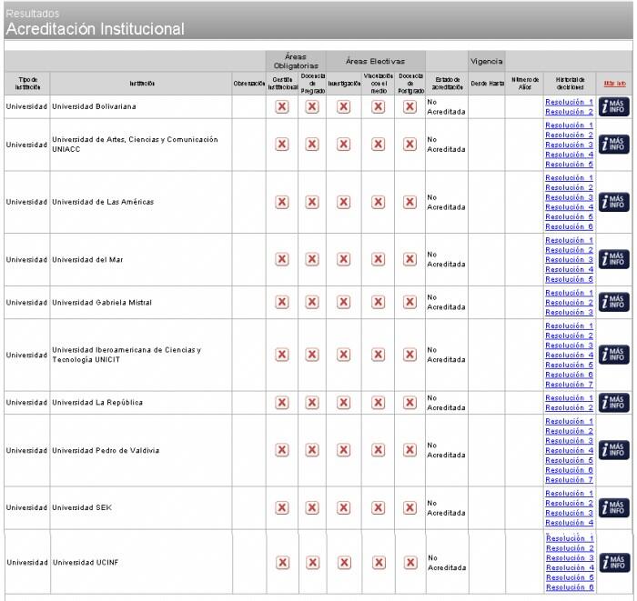Click Vinculación con el medio X for Universidad SEK

click(x=378, y=507)
